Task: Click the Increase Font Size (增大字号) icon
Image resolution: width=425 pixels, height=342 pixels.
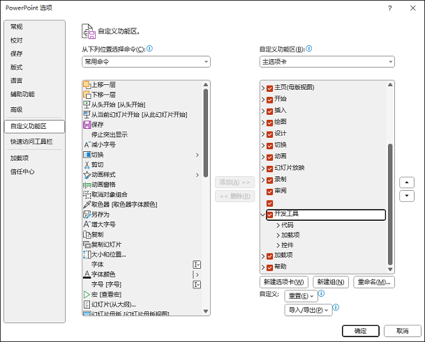Action: [87, 224]
